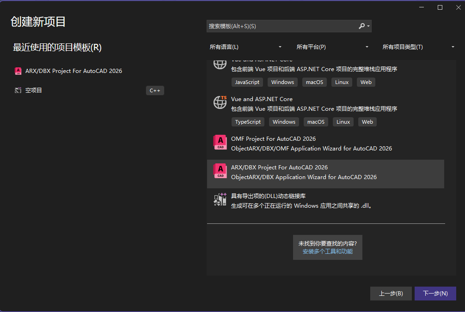Click the AutoCAD icon of ARX/DBX Project template

click(220, 171)
